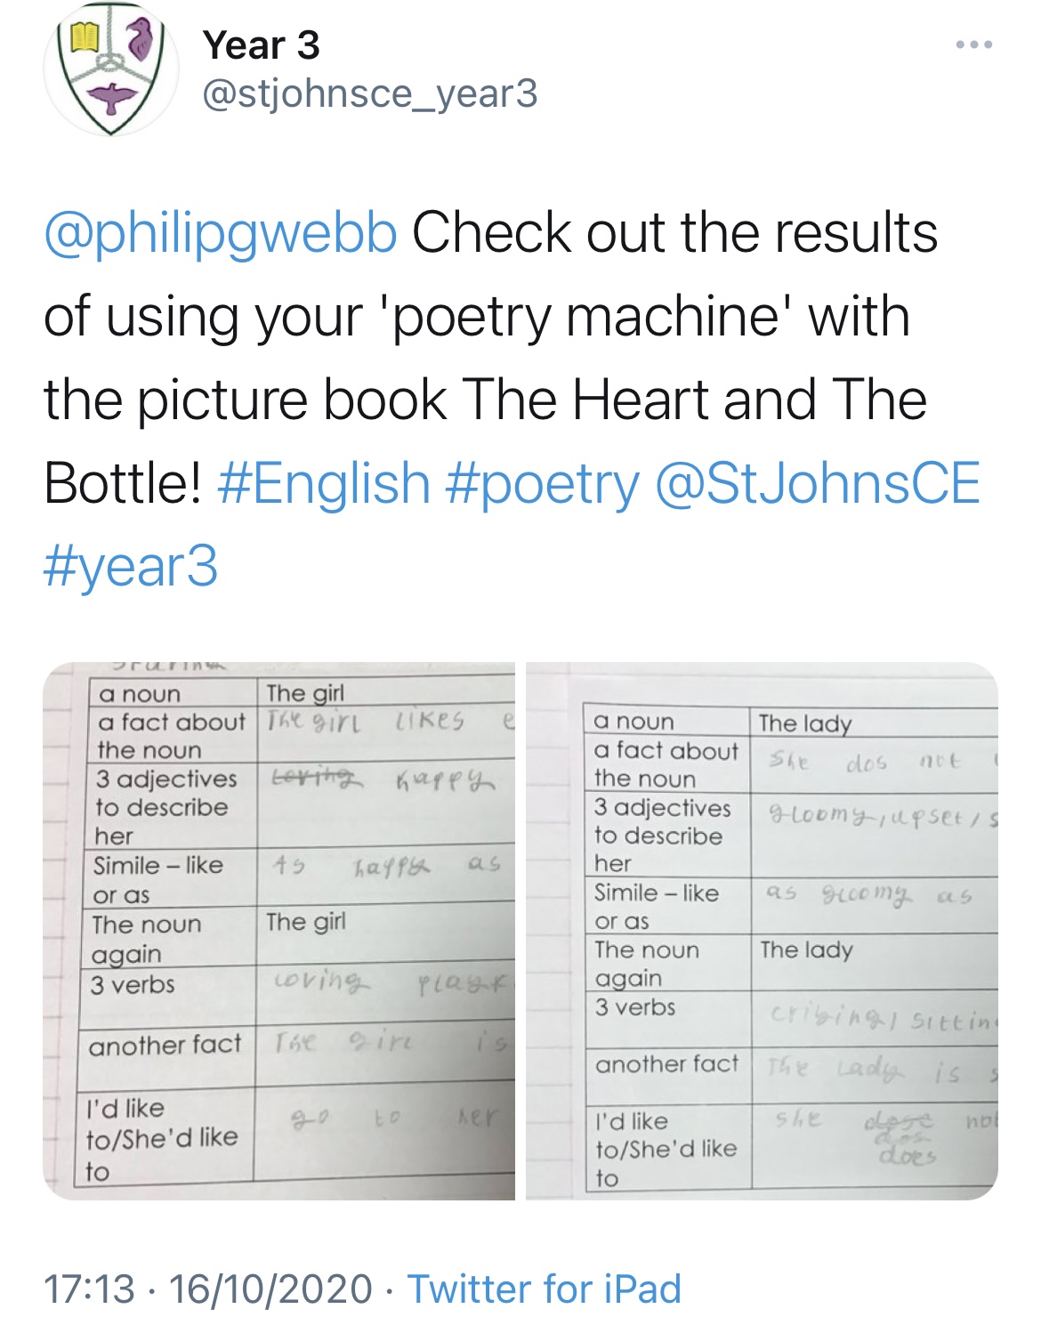Tap the #year3 hashtag

131,567
